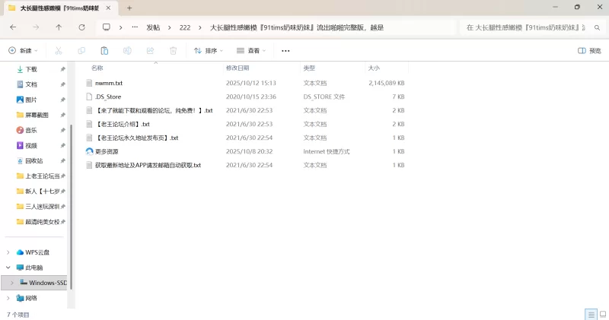Navigate to 222 in the breadcrumb path
This screenshot has height=320, width=609.
185,27
